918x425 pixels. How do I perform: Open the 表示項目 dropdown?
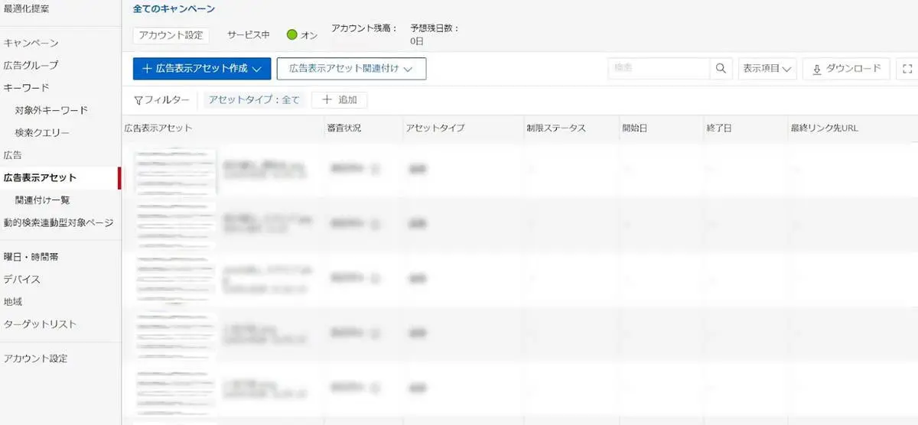(767, 68)
